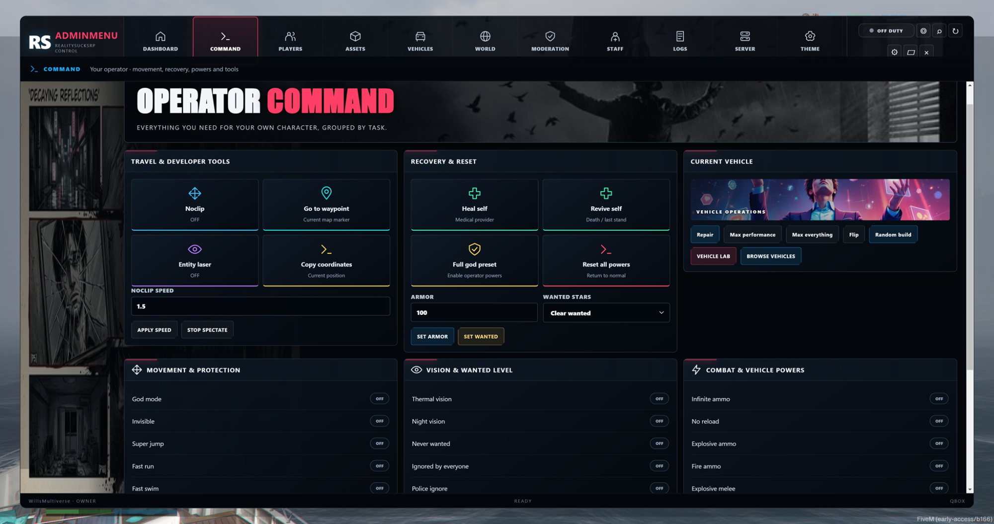Click the Armor value input field
This screenshot has width=994, height=524.
click(474, 313)
